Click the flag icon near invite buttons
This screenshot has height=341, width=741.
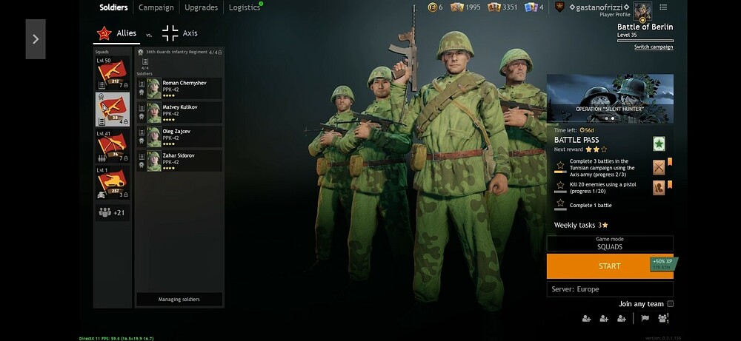[x=645, y=318]
